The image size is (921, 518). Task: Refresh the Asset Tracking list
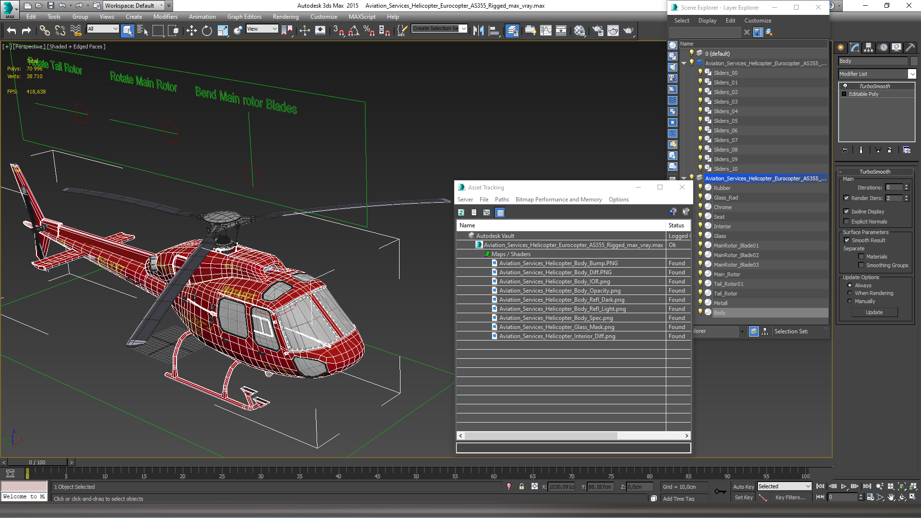pos(461,212)
